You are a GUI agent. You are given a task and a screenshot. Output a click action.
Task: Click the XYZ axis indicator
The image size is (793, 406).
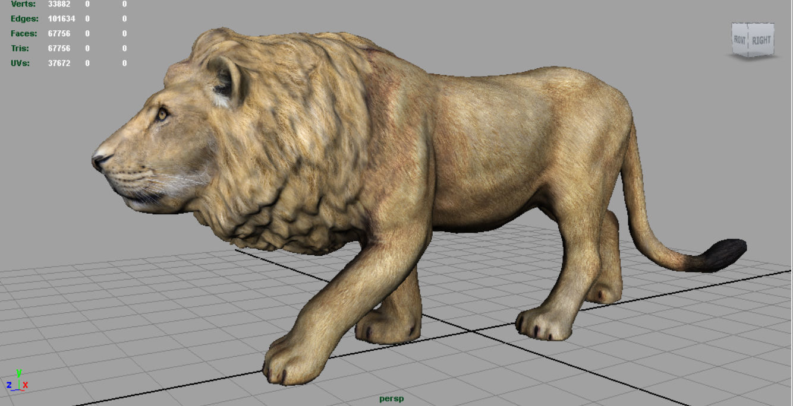tap(17, 380)
